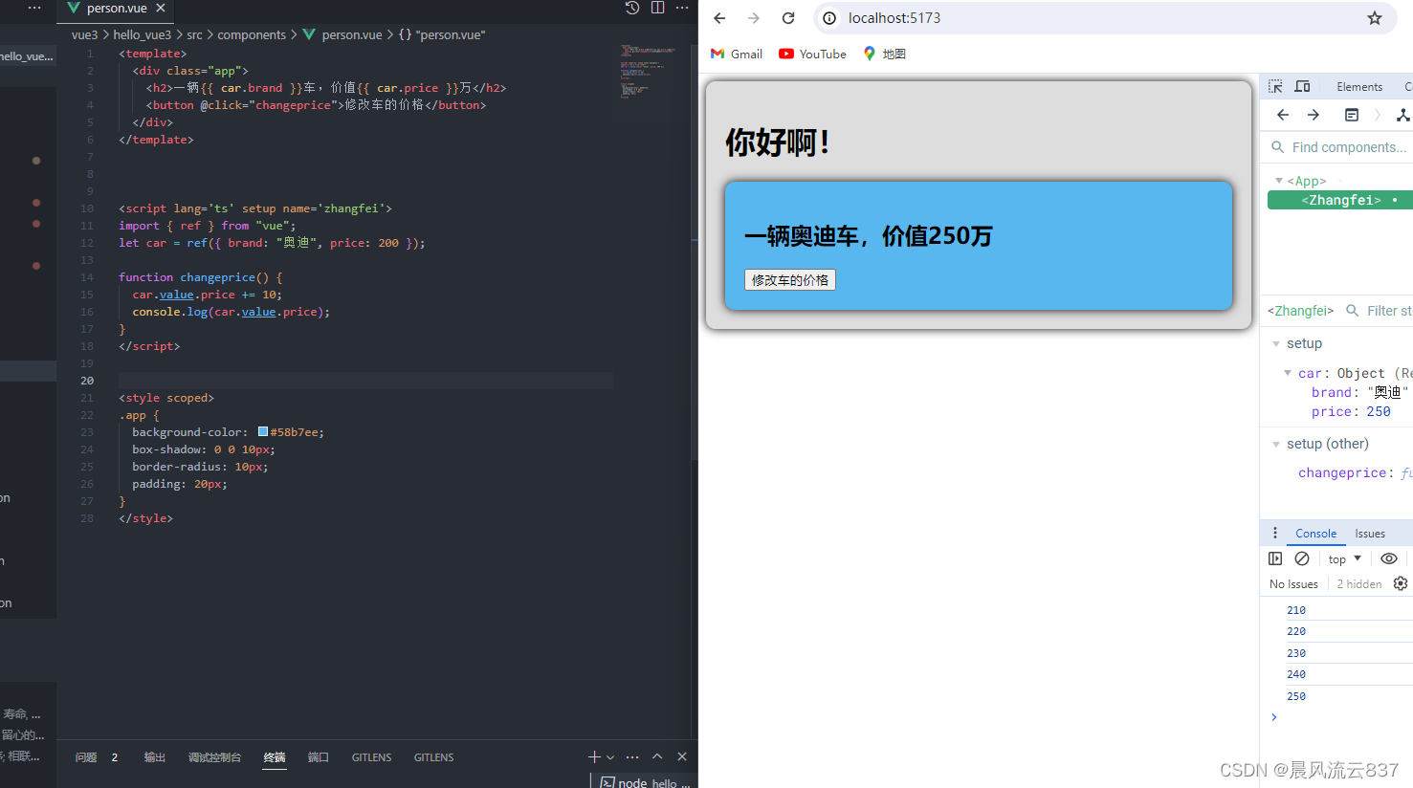Open the top JavaScript context dropdown
This screenshot has height=788, width=1413.
pyautogui.click(x=1344, y=558)
